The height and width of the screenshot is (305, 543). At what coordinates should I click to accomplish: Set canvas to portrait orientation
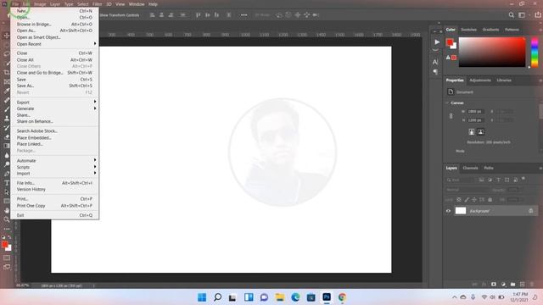472,132
